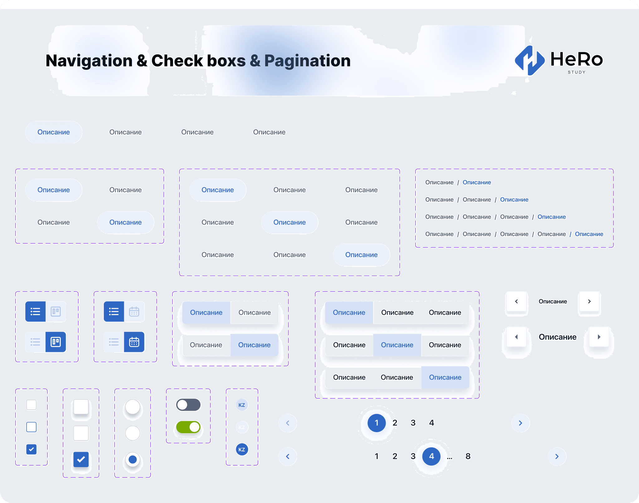
Task: Select the first Описание pill in the top navigation
Action: (53, 132)
